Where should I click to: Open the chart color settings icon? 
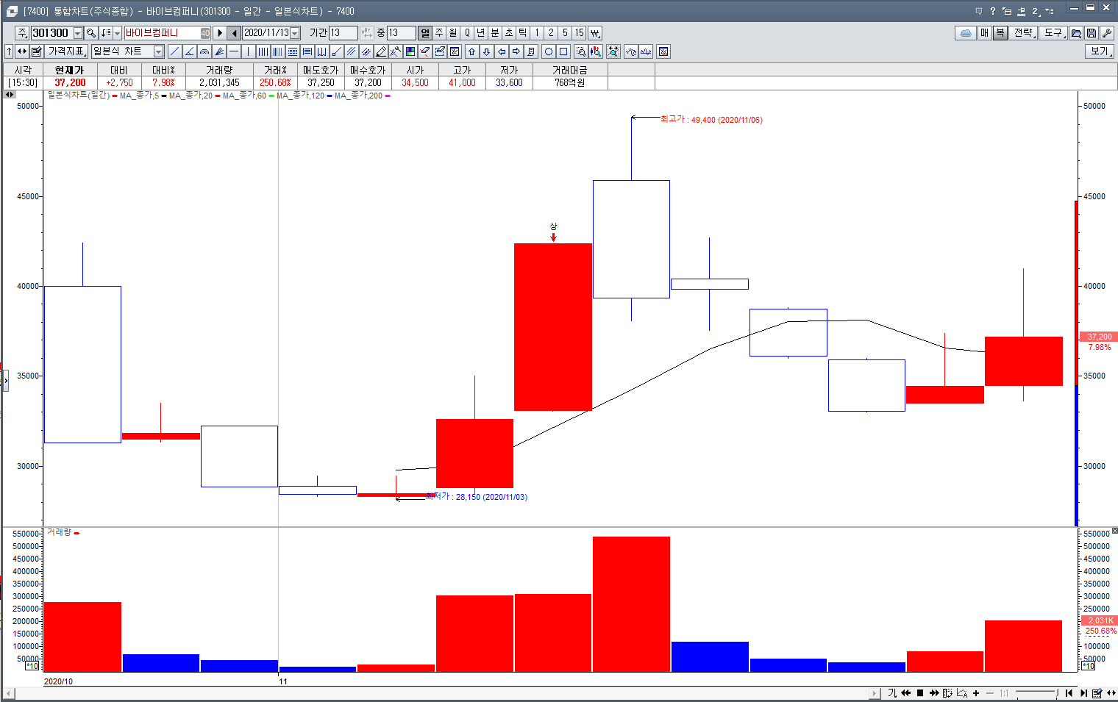[x=410, y=51]
